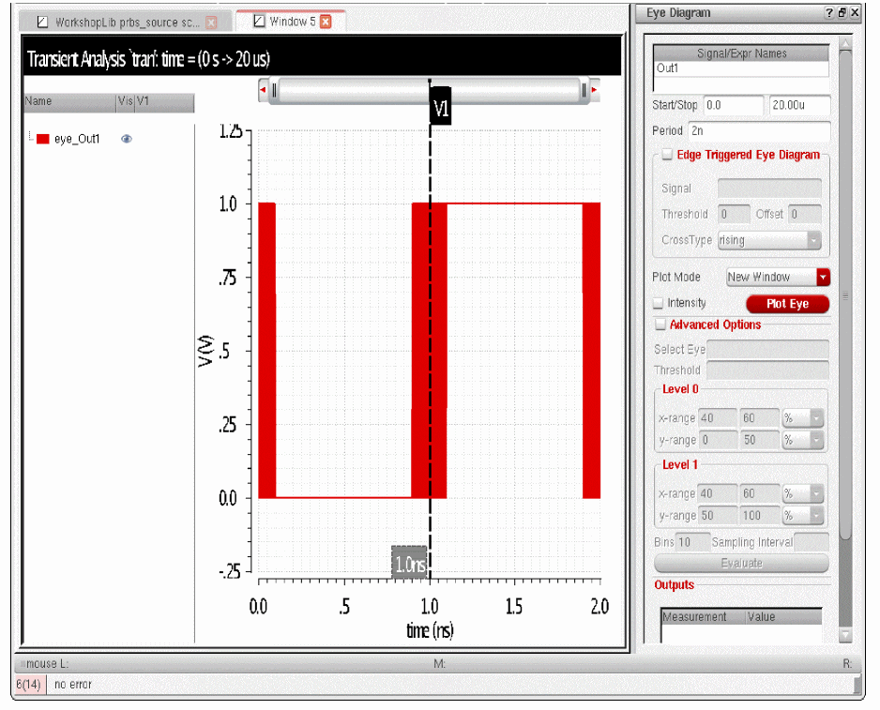Enable the Intensity checkbox
The width and height of the screenshot is (880, 710).
coord(659,303)
